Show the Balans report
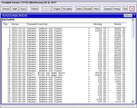This screenshot has width=137, height=108. coord(79,9)
